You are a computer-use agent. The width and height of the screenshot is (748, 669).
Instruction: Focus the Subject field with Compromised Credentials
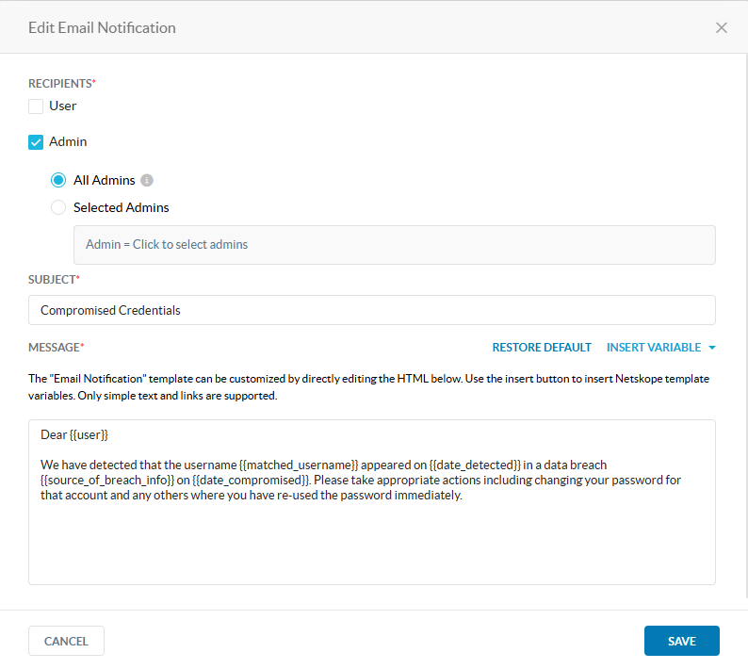point(371,310)
